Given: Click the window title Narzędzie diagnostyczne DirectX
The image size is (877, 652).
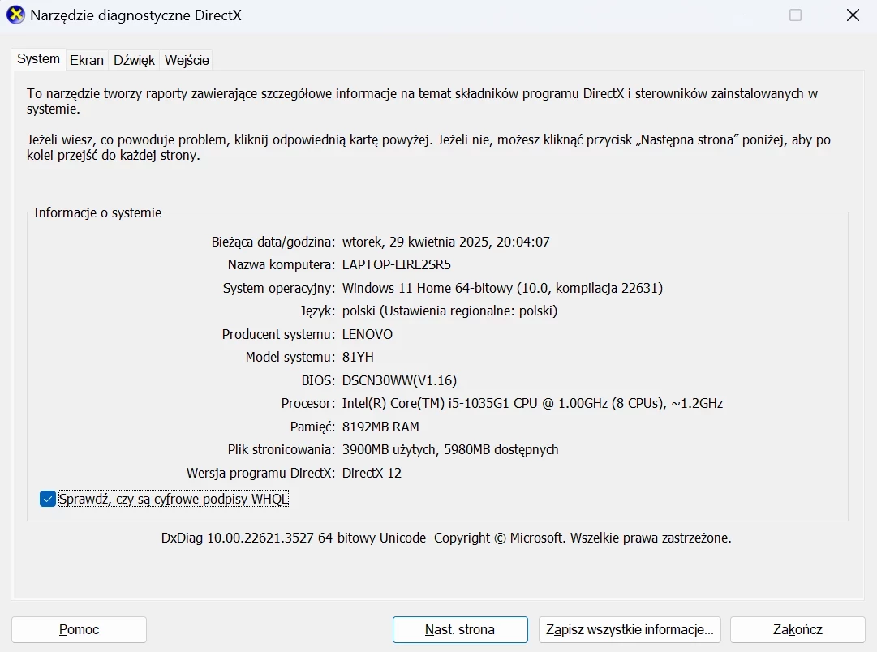Looking at the screenshot, I should pyautogui.click(x=136, y=15).
